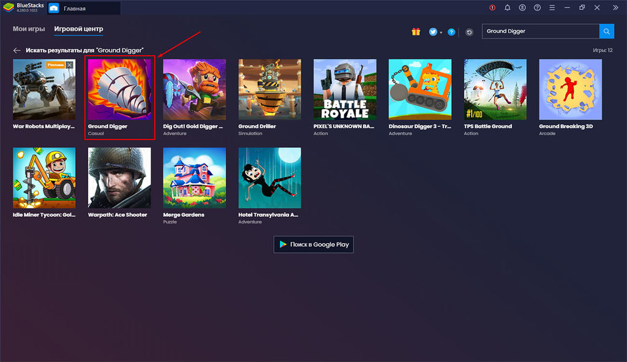Switch to Игровой центр tab
The image size is (627, 362).
pos(78,29)
